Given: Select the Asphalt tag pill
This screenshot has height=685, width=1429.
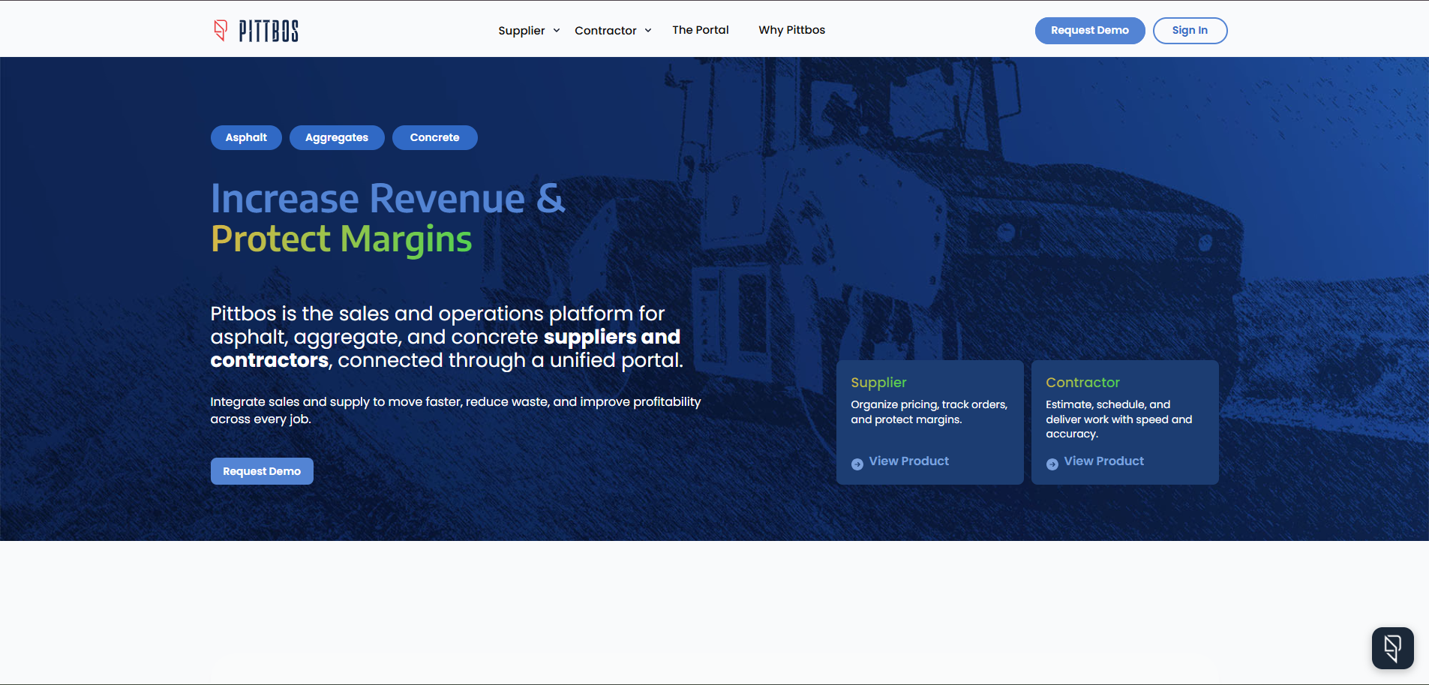Looking at the screenshot, I should click(x=246, y=137).
